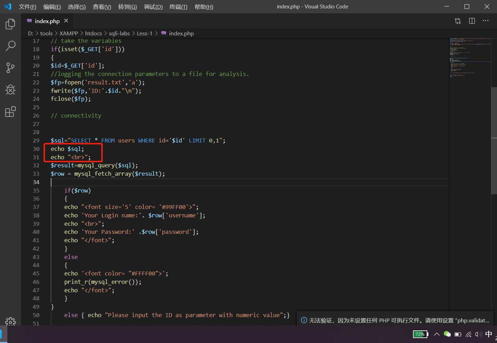The height and width of the screenshot is (343, 497).
Task: Open the Extensions view
Action: pyautogui.click(x=10, y=112)
